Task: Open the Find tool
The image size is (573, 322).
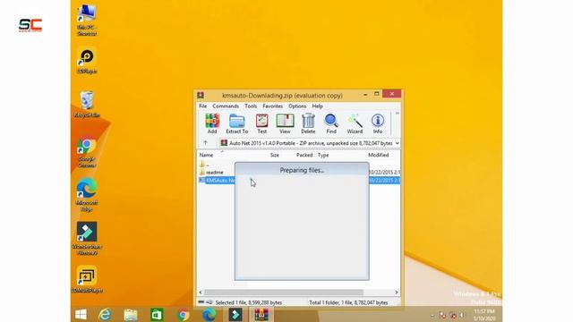Action: pyautogui.click(x=331, y=123)
